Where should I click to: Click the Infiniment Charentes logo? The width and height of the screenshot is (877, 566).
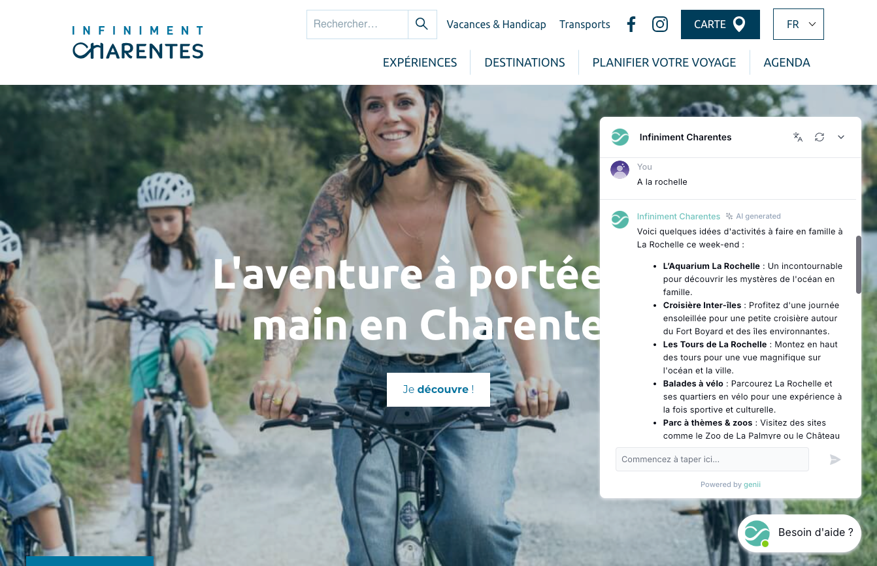point(138,42)
